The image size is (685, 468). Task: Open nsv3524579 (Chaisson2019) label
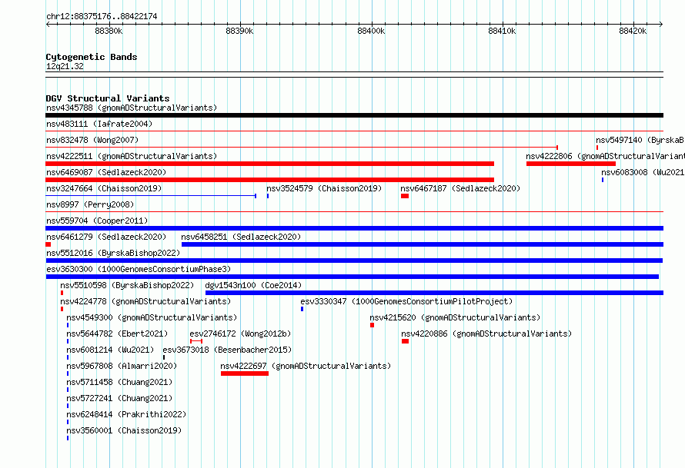coord(324,188)
